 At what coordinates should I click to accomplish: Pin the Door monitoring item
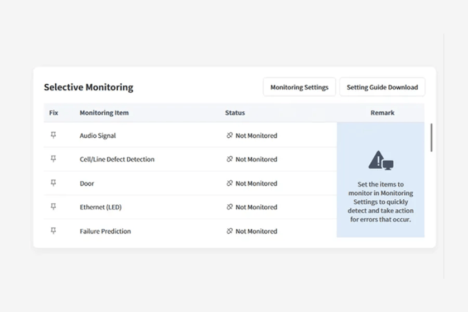(54, 183)
